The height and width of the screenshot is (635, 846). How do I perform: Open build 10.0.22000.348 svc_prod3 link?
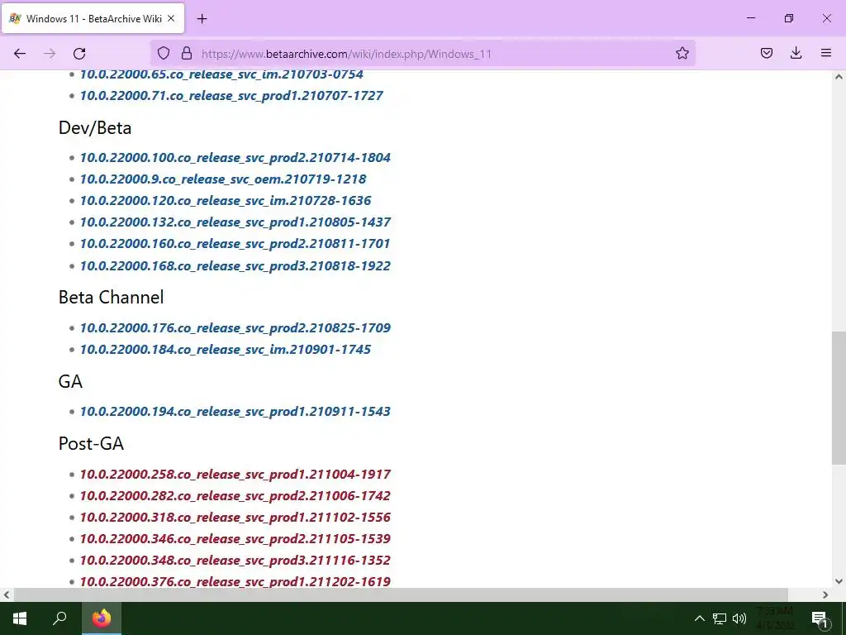point(235,561)
